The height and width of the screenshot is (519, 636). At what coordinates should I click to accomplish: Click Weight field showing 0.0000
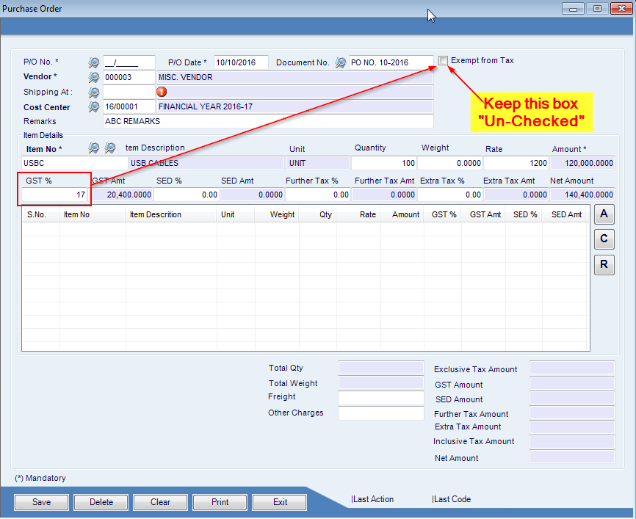click(x=449, y=163)
